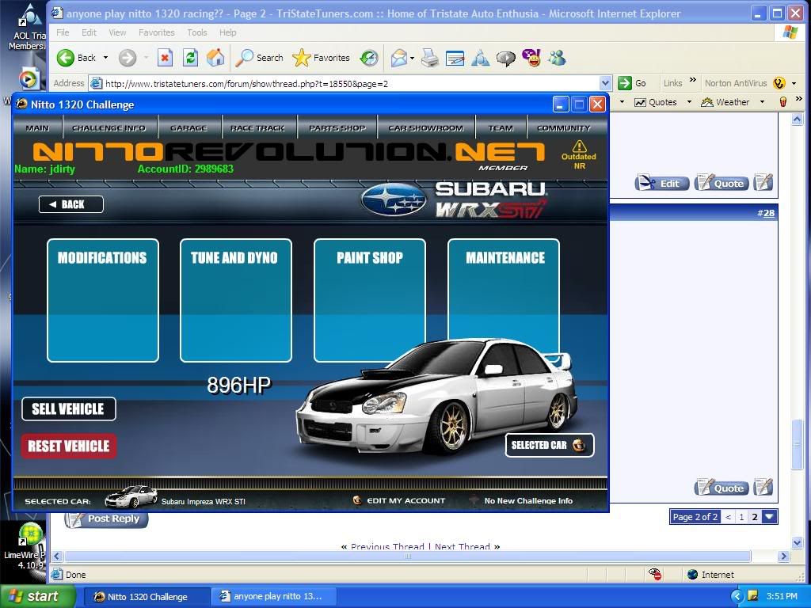
Task: Click the Discuss speech bubble icon
Action: (x=506, y=58)
